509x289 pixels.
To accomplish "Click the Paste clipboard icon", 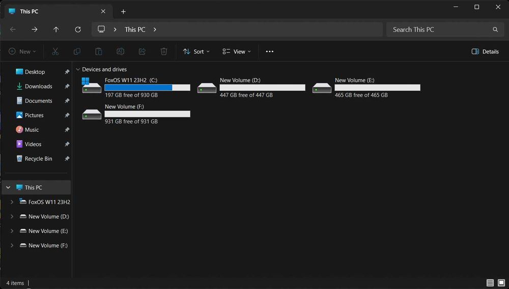I will (x=99, y=51).
